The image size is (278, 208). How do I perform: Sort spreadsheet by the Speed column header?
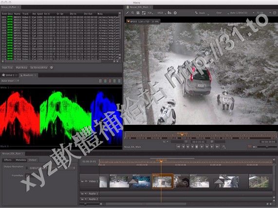click(x=40, y=14)
